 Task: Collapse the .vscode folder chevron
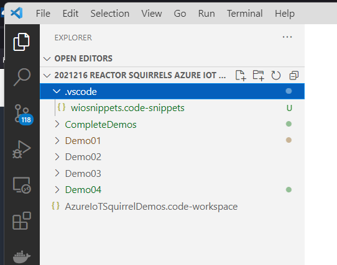(x=57, y=91)
